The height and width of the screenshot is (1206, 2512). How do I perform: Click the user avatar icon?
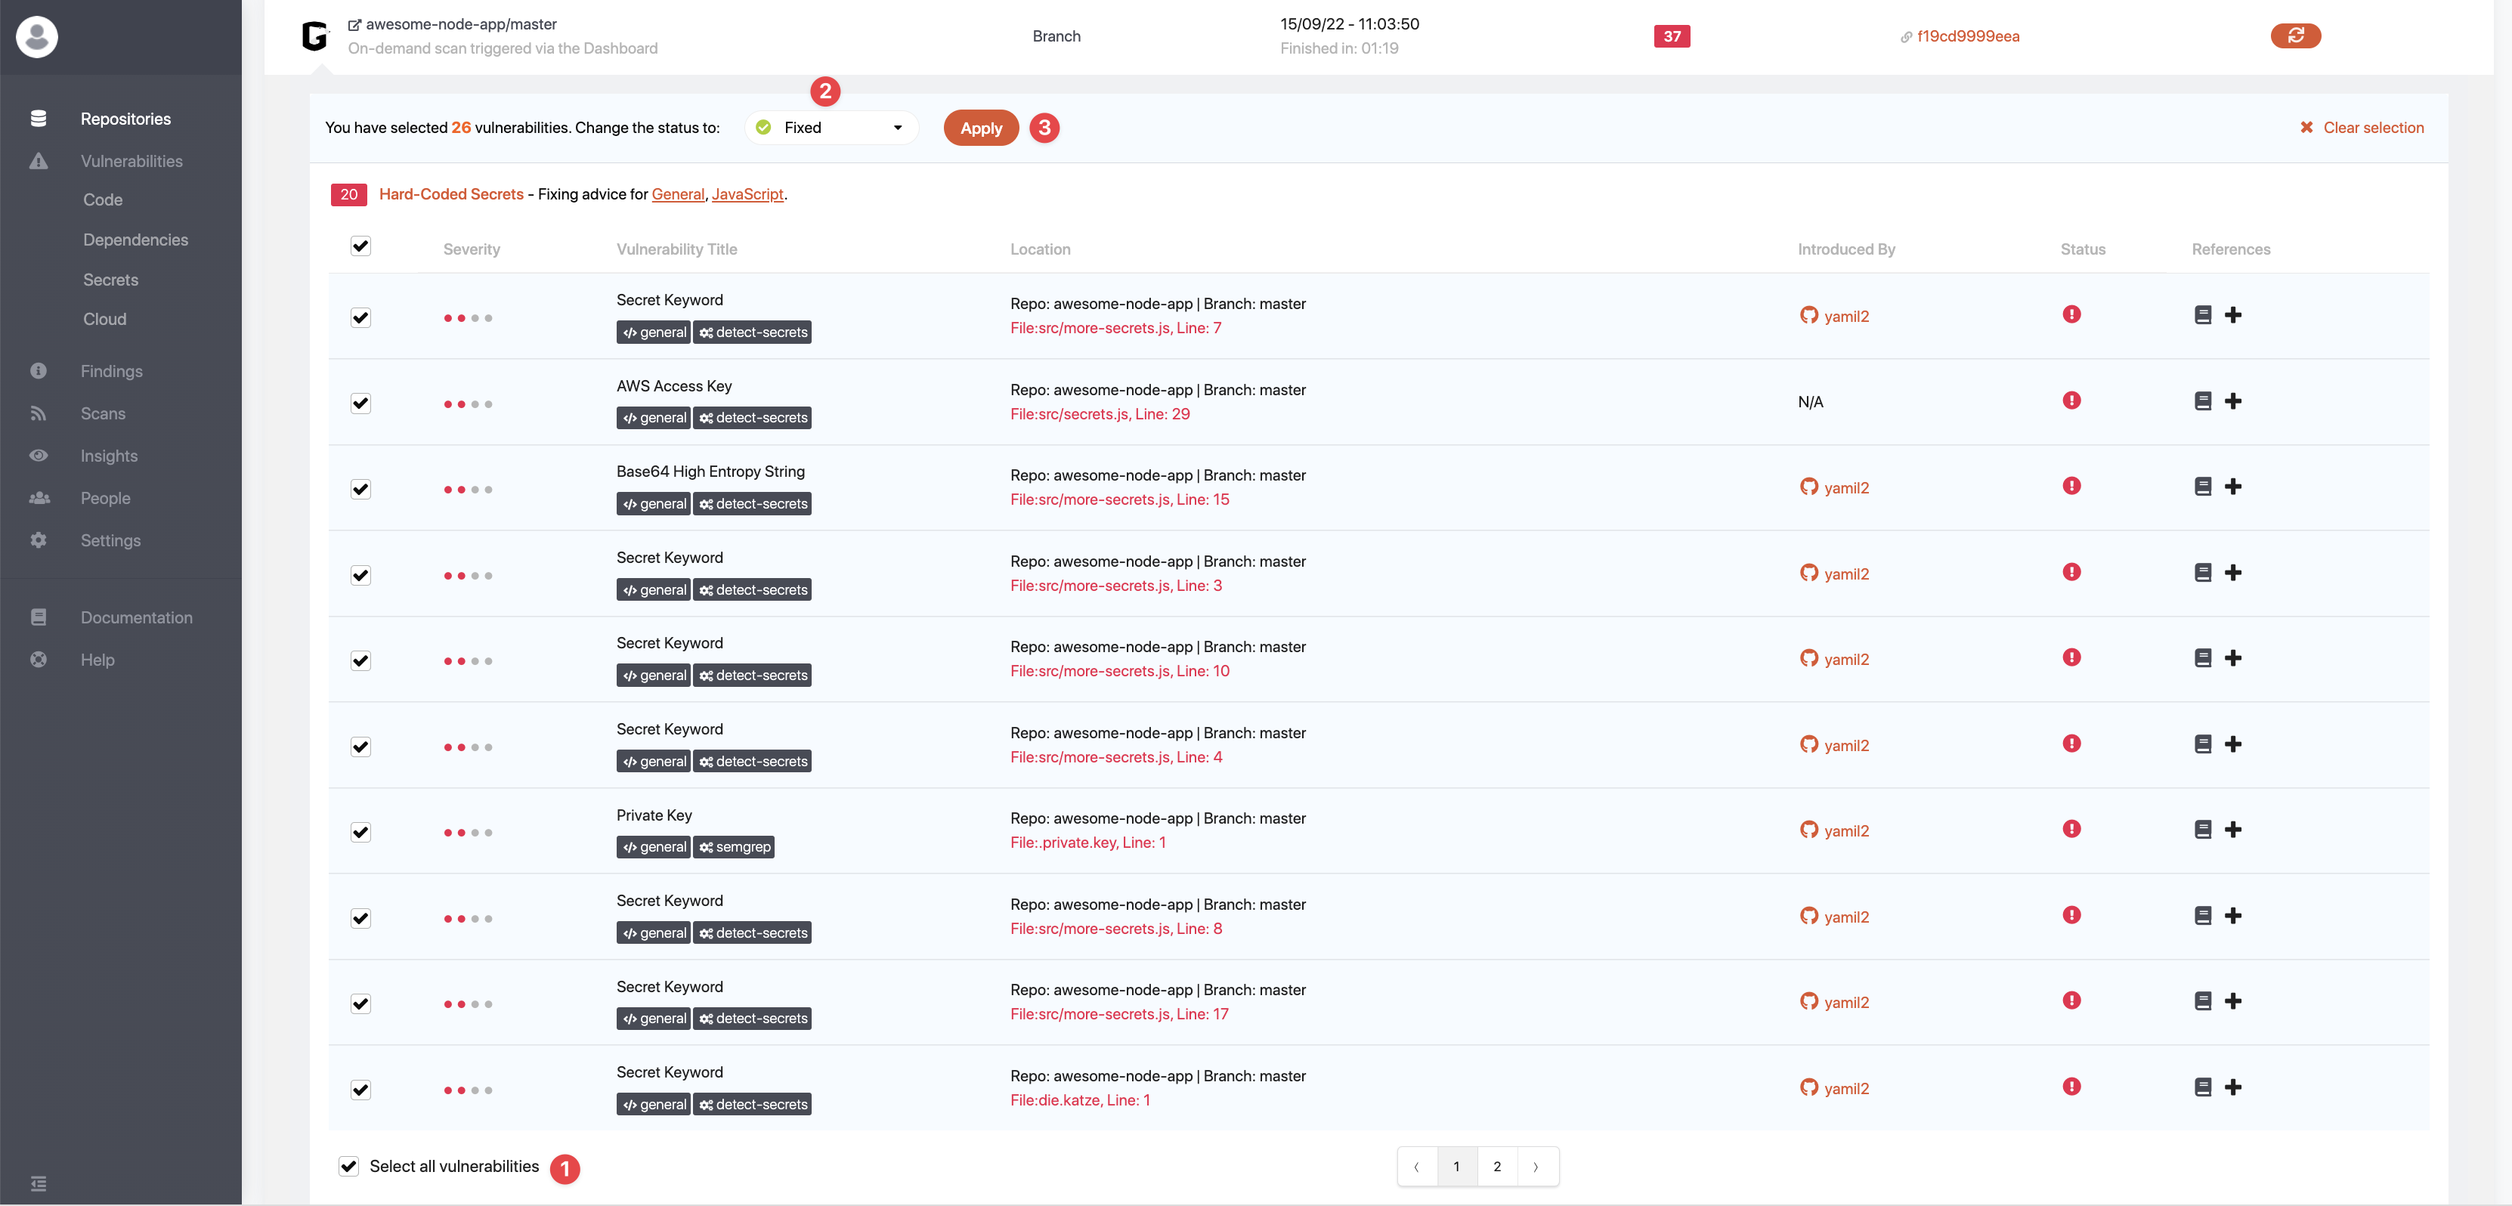[37, 37]
